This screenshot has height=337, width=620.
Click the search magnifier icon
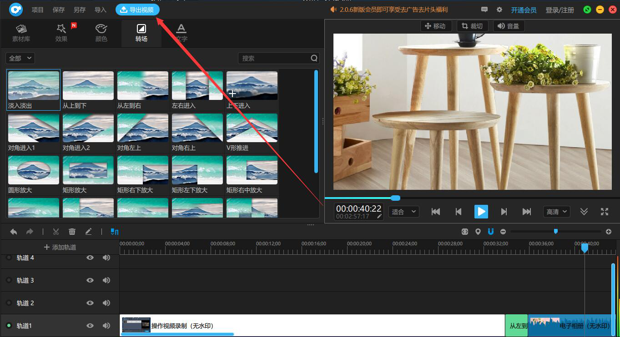pos(314,58)
